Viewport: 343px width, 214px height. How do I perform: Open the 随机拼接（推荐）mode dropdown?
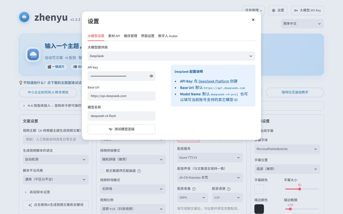pyautogui.click(x=133, y=159)
